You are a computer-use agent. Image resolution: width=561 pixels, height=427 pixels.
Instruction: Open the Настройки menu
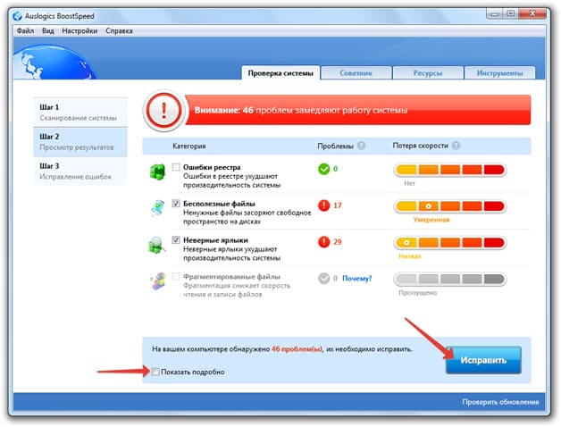[x=80, y=30]
